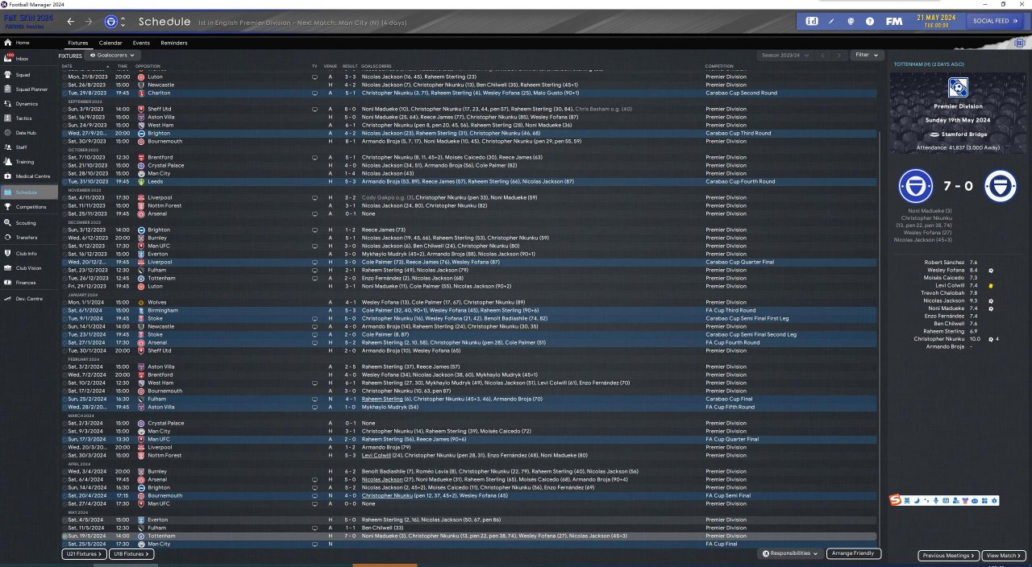Open Previous Meetings
This screenshot has width=1032, height=567.
pos(949,556)
